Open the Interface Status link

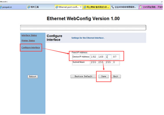29,35
